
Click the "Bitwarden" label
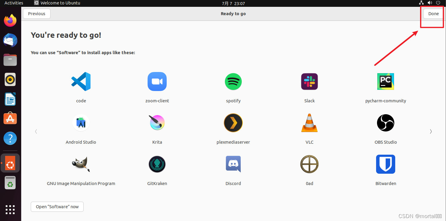pos(386,184)
